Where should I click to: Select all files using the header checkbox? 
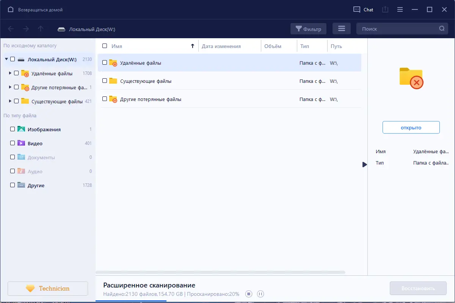click(104, 45)
